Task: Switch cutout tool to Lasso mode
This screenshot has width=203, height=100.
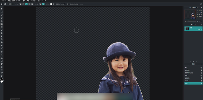Action: coord(29,4)
